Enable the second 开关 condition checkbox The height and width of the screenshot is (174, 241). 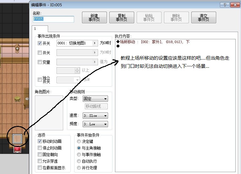(x=40, y=53)
